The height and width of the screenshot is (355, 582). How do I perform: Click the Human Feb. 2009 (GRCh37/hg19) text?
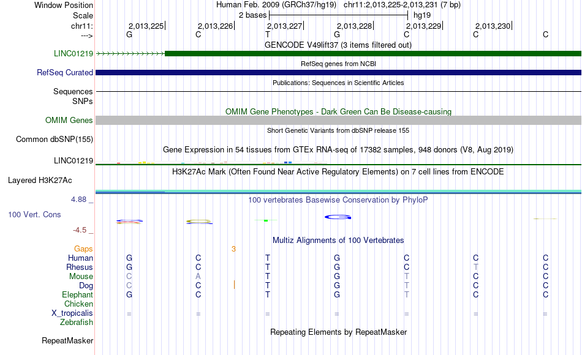coord(276,5)
